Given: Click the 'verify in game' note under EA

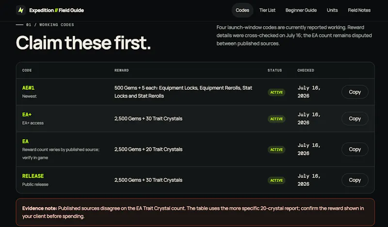Looking at the screenshot, I should 35,158.
